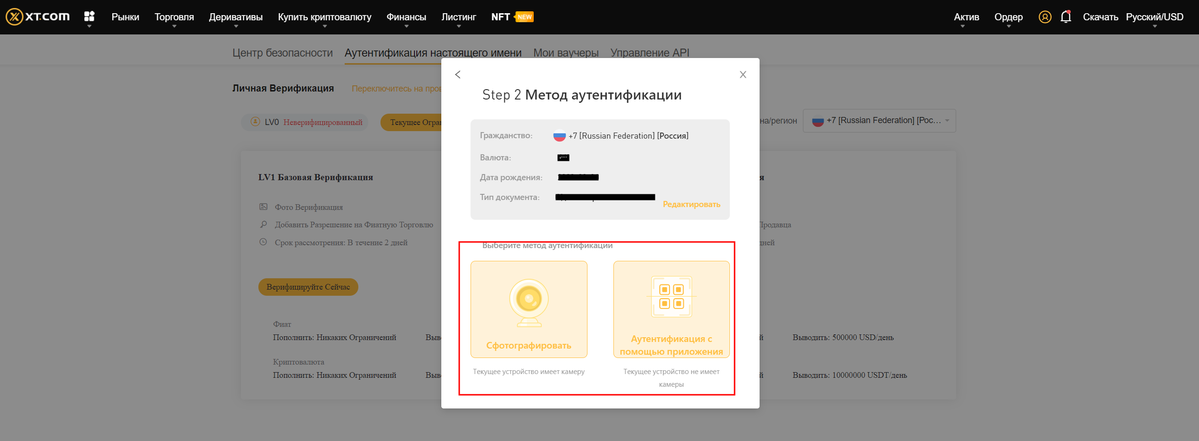
Task: Click the LV0 level badge icon
Action: [x=256, y=122]
